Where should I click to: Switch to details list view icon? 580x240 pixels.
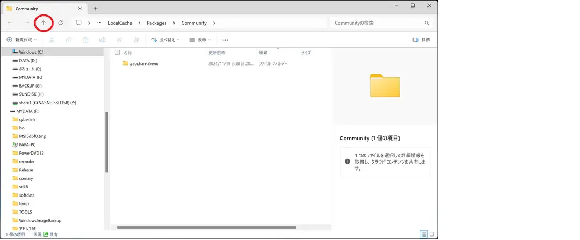424,235
